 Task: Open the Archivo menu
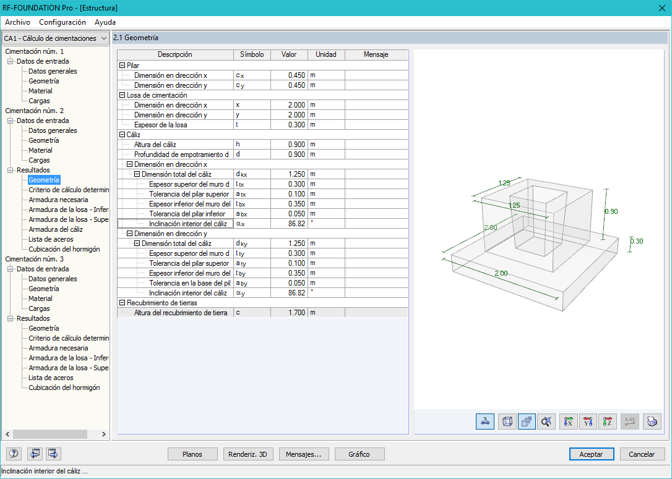point(17,22)
